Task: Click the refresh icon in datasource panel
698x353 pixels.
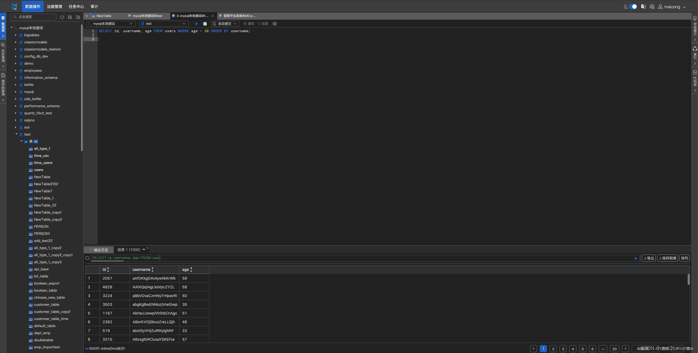Action: (x=62, y=17)
